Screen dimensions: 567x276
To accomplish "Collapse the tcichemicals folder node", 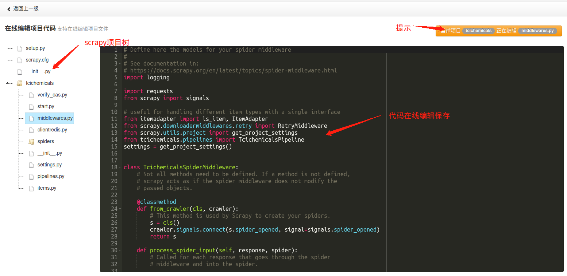I will (8, 83).
